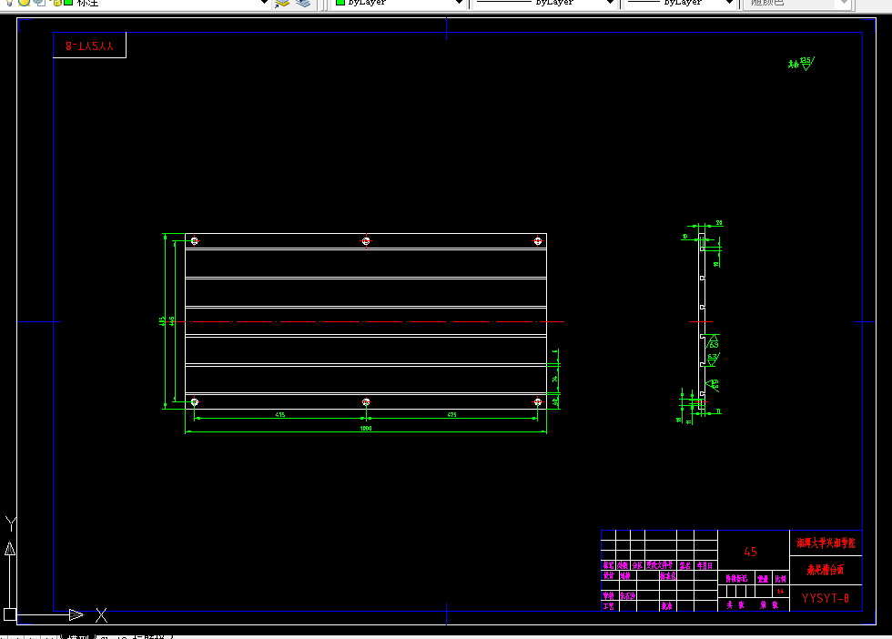
Task: Select the 475 horizontal dimension
Action: [451, 415]
